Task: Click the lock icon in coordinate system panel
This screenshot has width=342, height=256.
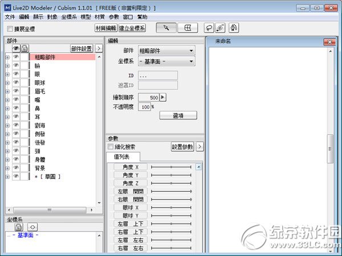Action: (x=19, y=227)
